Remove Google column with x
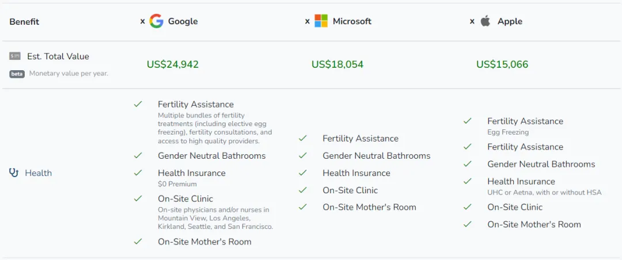 tap(142, 21)
